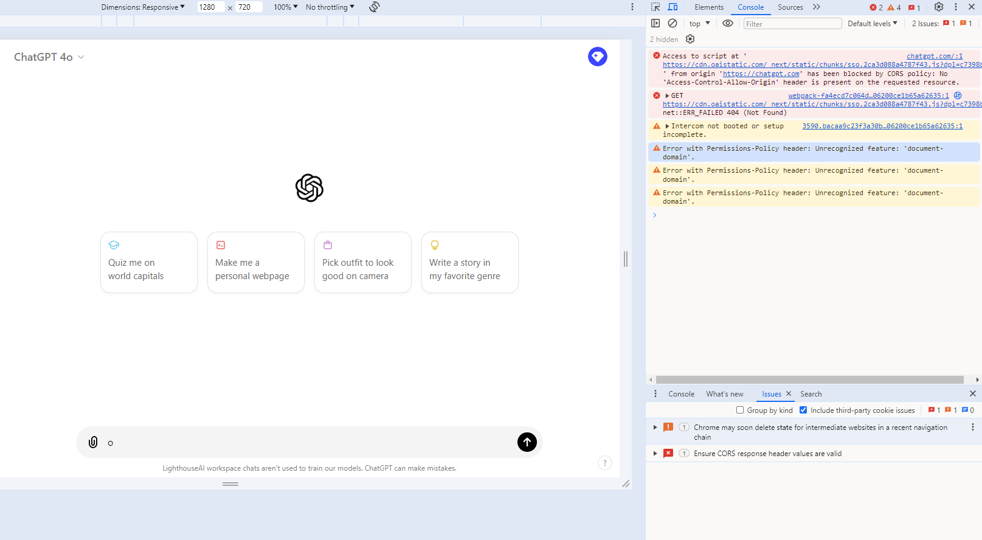The image size is (982, 540).
Task: Click the 'Quiz me on world capitals' card
Action: [149, 262]
